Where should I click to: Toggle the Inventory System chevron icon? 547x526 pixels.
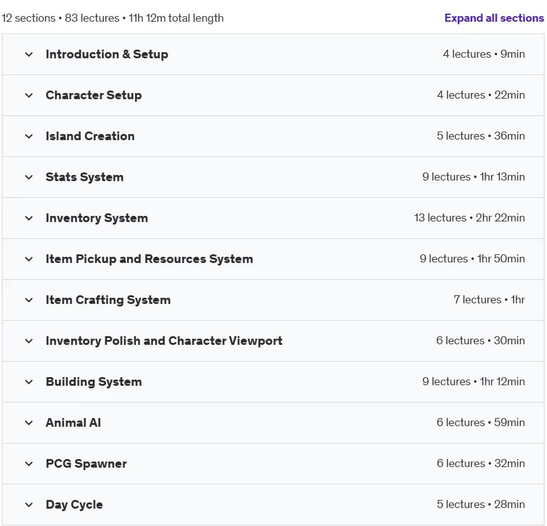(x=29, y=218)
